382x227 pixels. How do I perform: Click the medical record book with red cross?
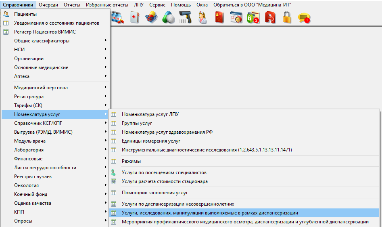click(134, 18)
